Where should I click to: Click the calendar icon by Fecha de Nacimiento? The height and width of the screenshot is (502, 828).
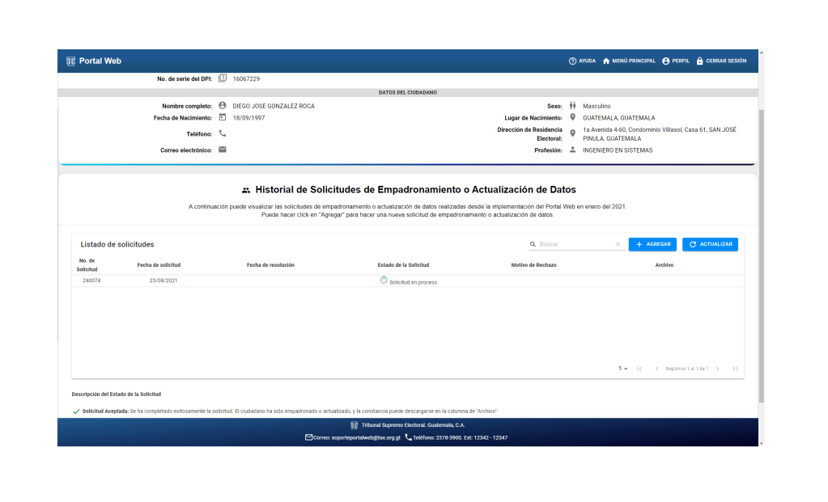[223, 117]
